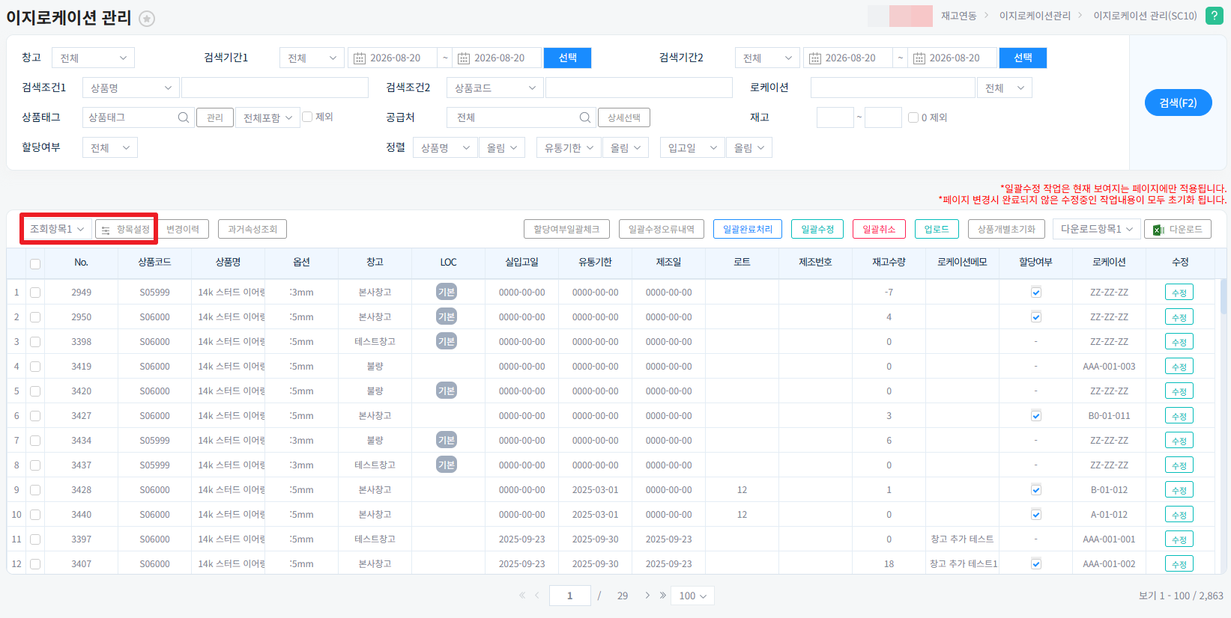Click 기본 LOC badge in row 3434
This screenshot has width=1231, height=618.
[447, 440]
